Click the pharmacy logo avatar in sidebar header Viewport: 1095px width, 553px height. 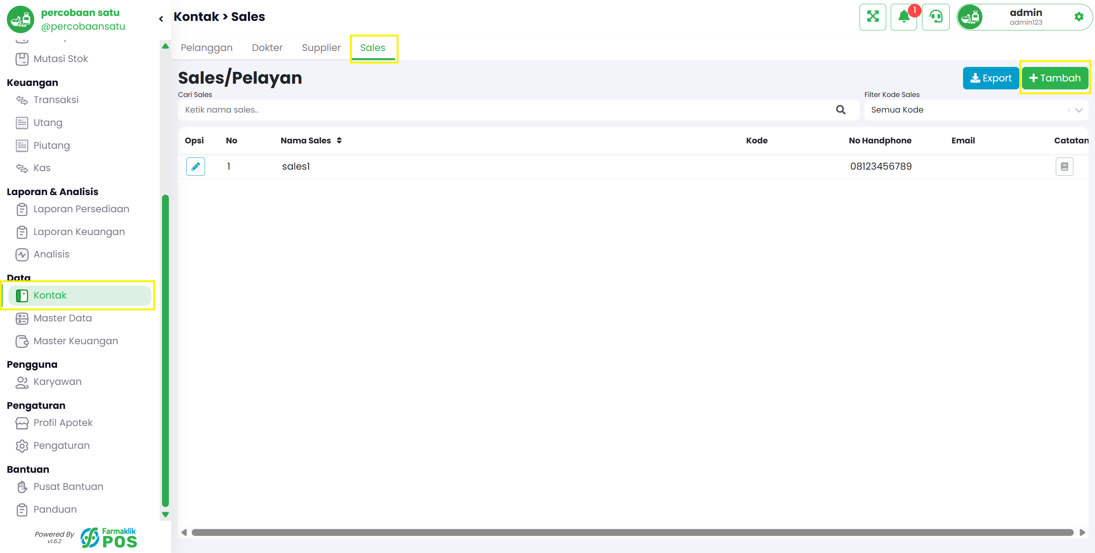tap(21, 19)
